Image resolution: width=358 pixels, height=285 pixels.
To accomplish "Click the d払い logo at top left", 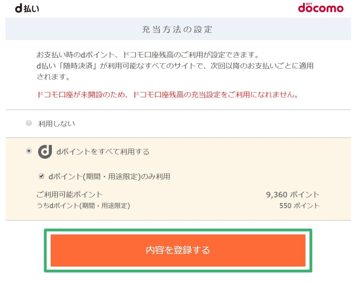I will click(x=27, y=8).
